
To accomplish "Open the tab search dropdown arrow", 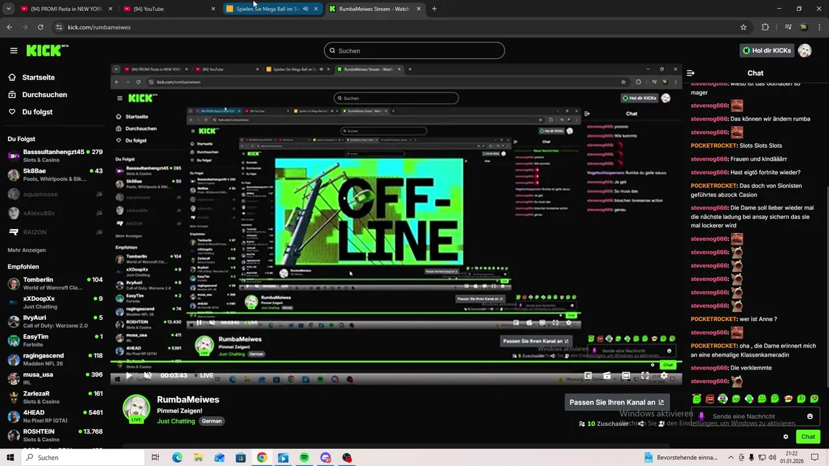I will [9, 9].
